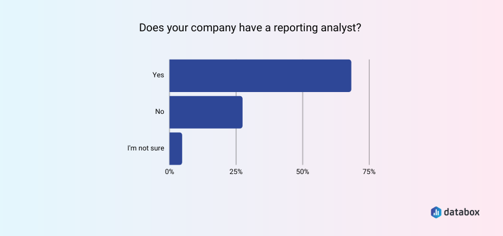Click the 75% axis tick label
Image resolution: width=503 pixels, height=236 pixels.
pyautogui.click(x=369, y=172)
